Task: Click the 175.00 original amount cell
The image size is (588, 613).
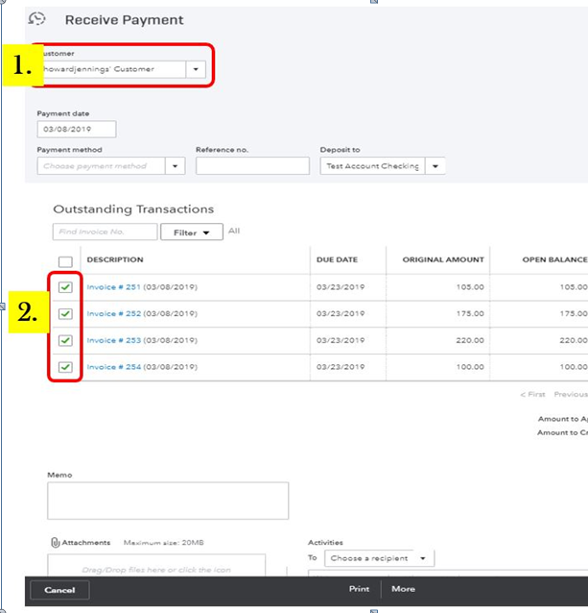Action: tap(470, 313)
